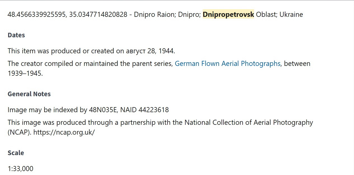Click the General Notes heading
The image size is (354, 175).
pyautogui.click(x=29, y=94)
